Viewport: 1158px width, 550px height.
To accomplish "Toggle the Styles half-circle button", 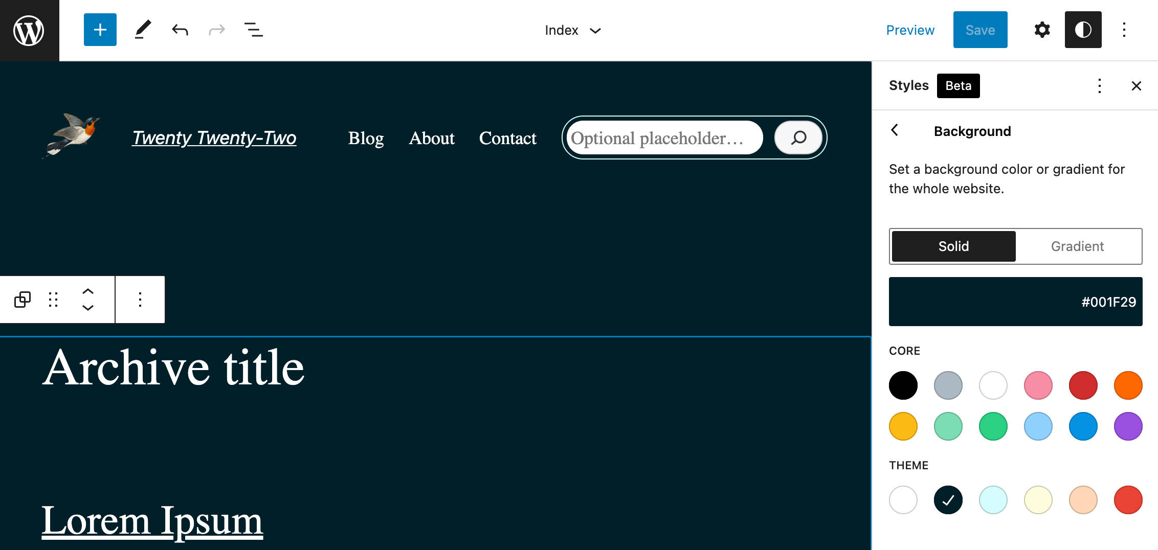I will click(1083, 30).
